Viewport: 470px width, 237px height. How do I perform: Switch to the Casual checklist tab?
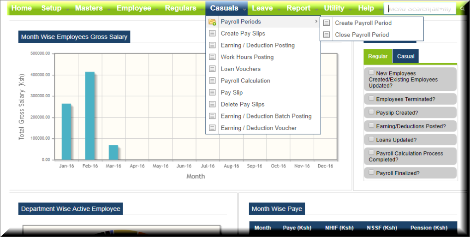point(406,56)
